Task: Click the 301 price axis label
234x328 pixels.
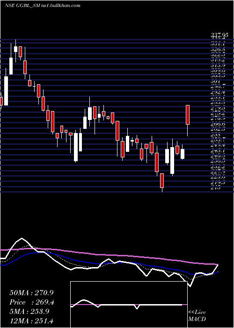Action: click(215, 82)
